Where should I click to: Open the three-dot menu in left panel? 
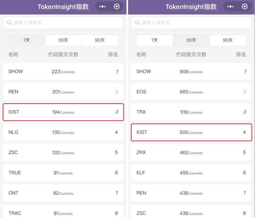coord(102,7)
